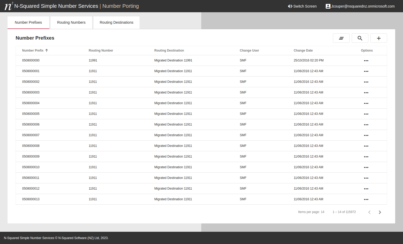Expand options for row 0508000005
403x244 pixels.
click(x=366, y=114)
